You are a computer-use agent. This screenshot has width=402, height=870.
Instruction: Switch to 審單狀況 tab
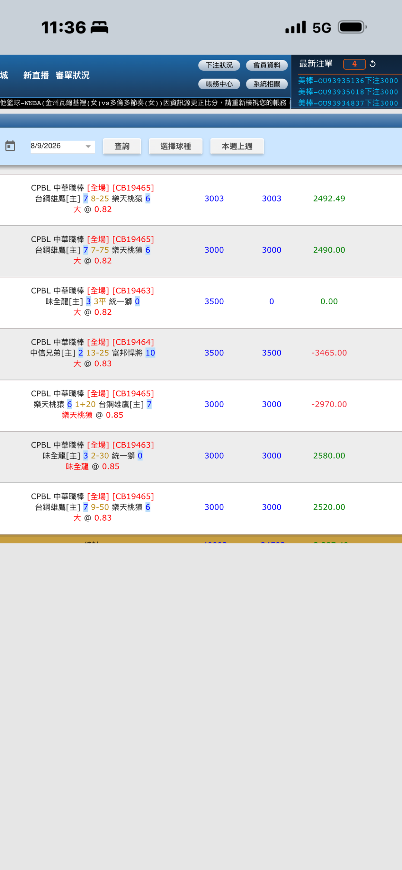point(73,76)
